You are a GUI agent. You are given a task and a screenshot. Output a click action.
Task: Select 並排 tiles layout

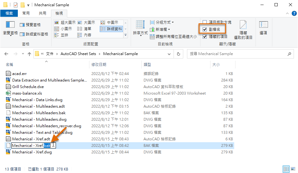(61, 35)
